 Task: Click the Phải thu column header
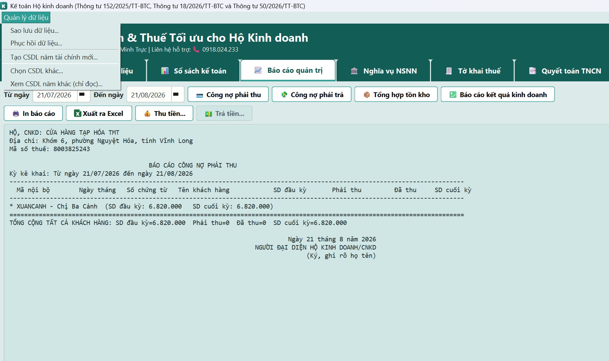coord(346,190)
